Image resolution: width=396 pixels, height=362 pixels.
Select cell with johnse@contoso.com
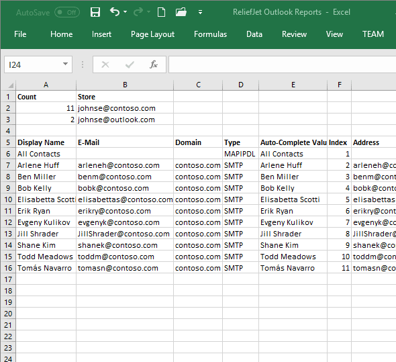pyautogui.click(x=125, y=108)
